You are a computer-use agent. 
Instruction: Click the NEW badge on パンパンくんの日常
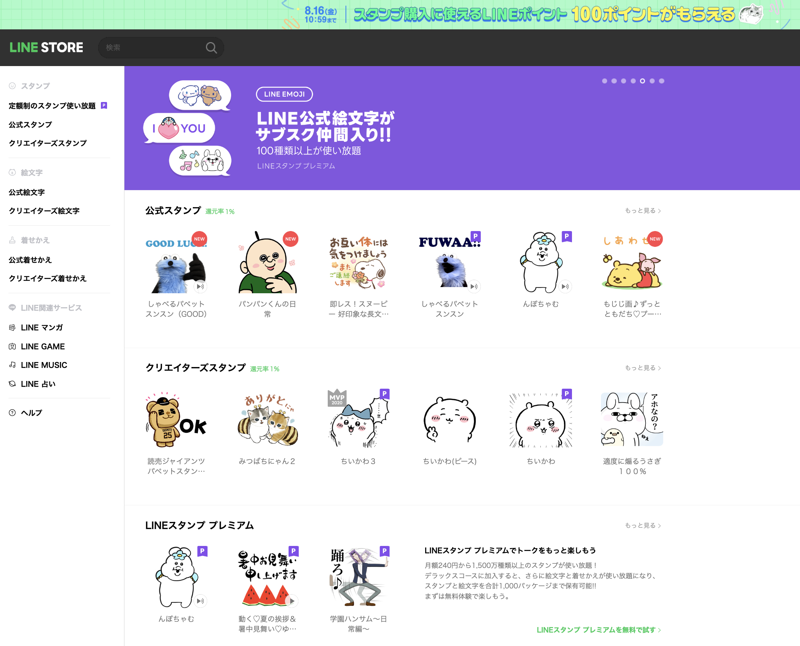click(x=290, y=239)
